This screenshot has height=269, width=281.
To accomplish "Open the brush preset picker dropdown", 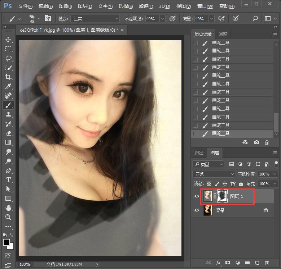I will pyautogui.click(x=39, y=18).
